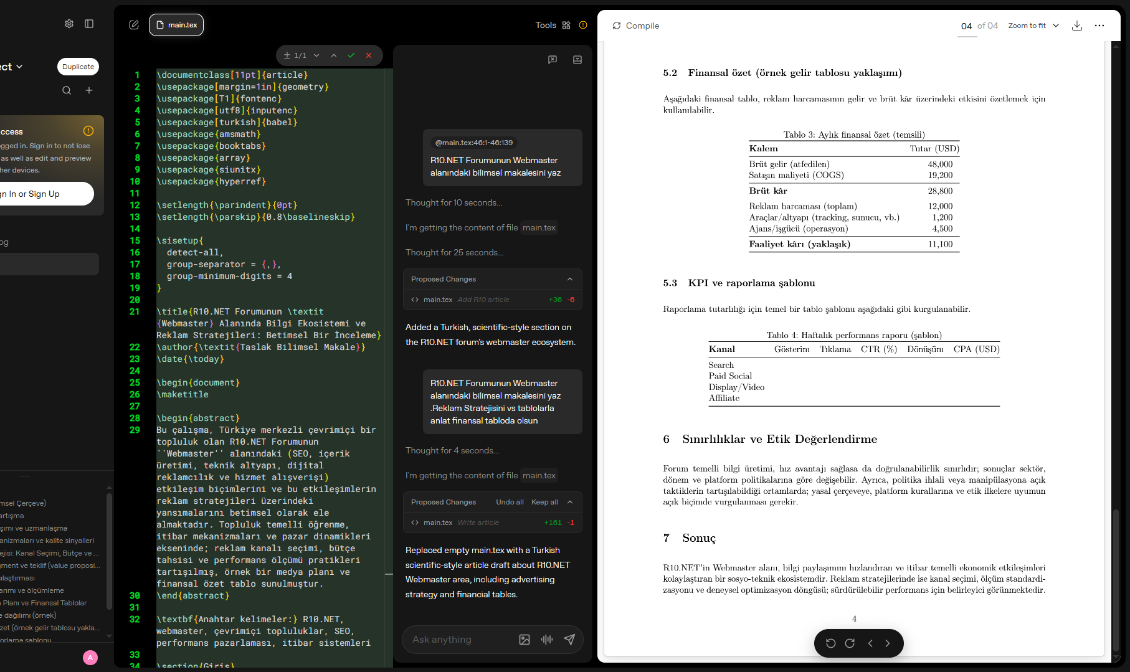The width and height of the screenshot is (1130, 672).
Task: Click the orange warning icon next to Tools
Action: 583,25
